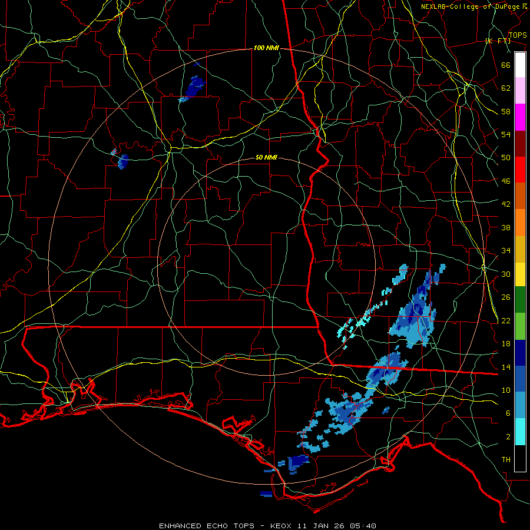Click the medium blue legend swatch
This screenshot has height=530, width=530.
(520, 379)
